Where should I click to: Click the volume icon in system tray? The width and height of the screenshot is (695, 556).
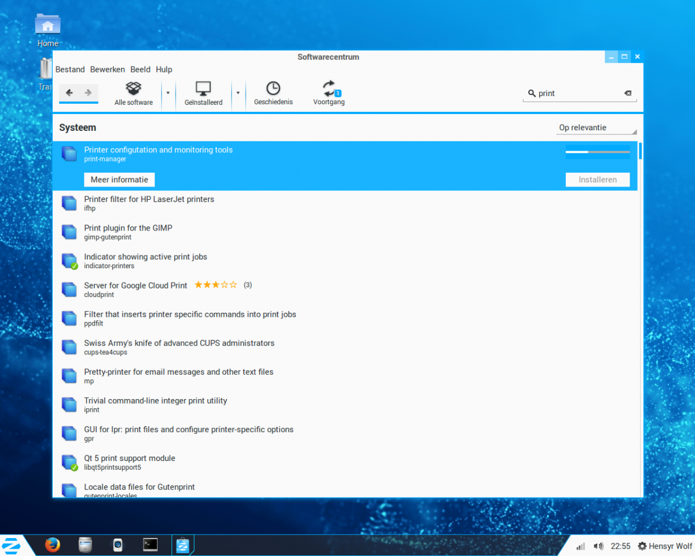tap(598, 546)
